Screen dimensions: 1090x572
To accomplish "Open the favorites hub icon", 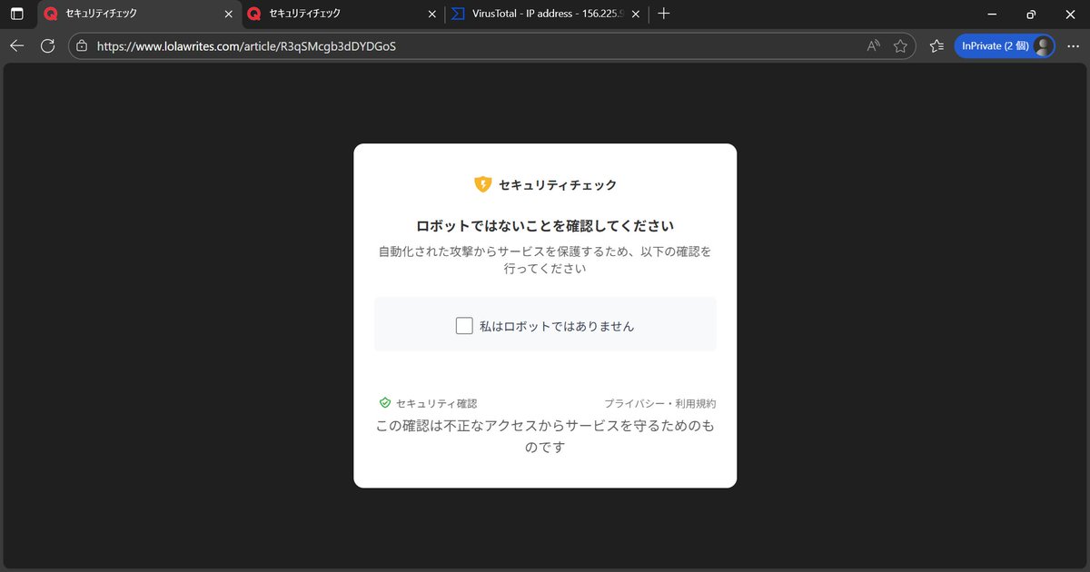I will tap(936, 45).
